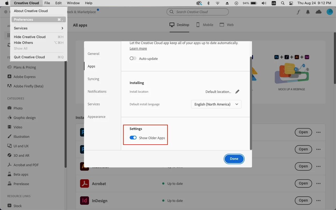Open the Default install language dropdown
Image resolution: width=336 pixels, height=210 pixels.
pyautogui.click(x=216, y=104)
